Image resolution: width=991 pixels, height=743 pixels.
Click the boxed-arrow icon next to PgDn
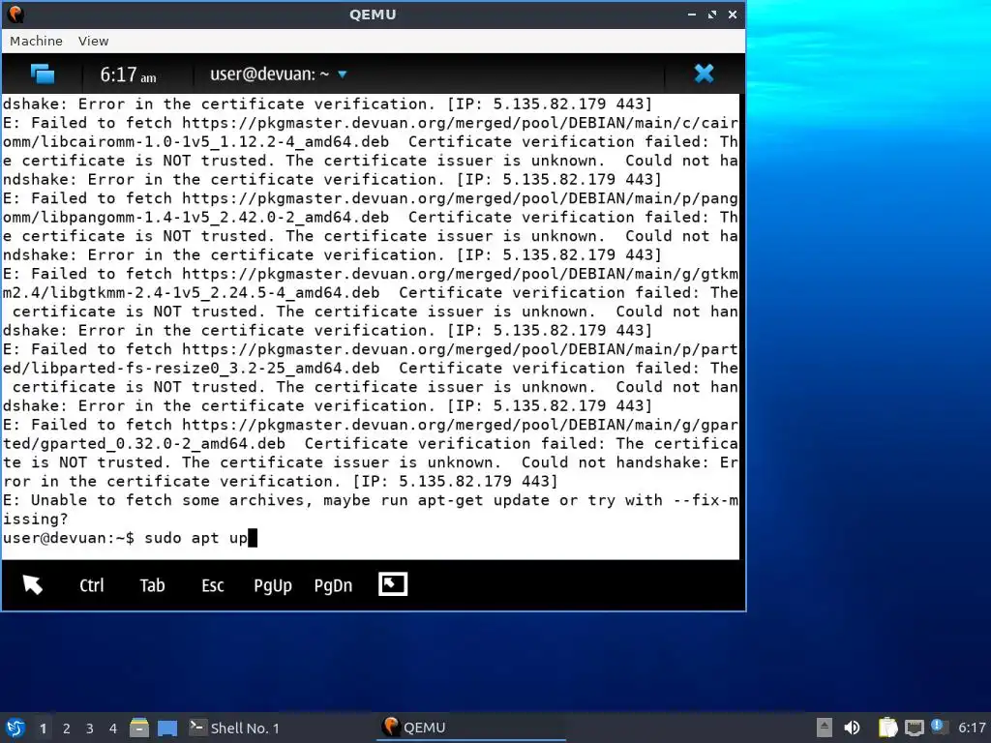pos(393,583)
